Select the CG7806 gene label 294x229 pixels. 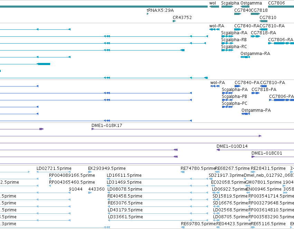(x=276, y=3)
